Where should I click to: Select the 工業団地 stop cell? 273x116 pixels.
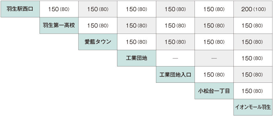[x=137, y=58]
